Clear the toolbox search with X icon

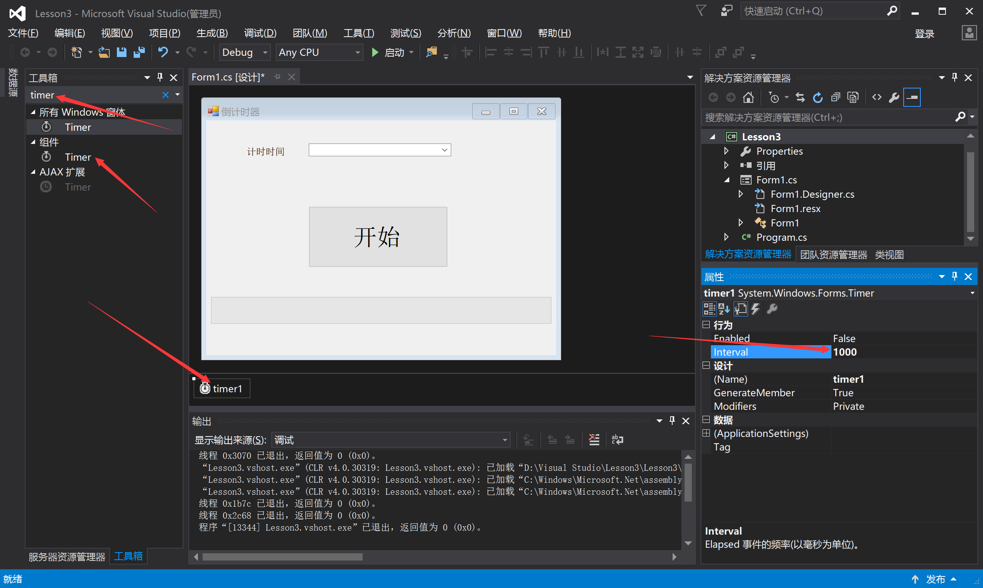(x=166, y=95)
